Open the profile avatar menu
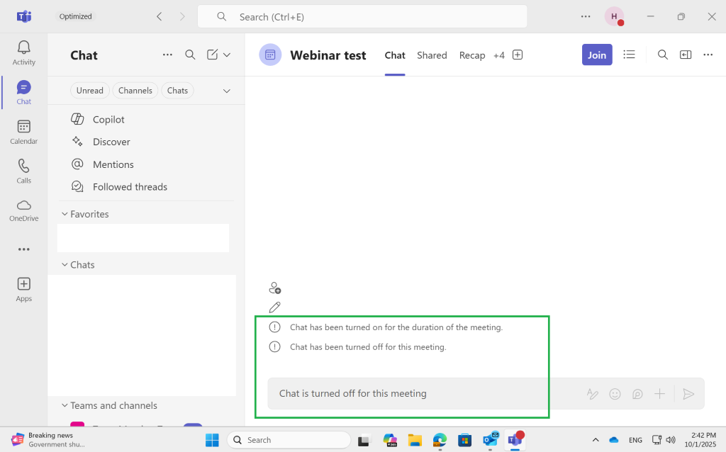The width and height of the screenshot is (726, 452). click(x=614, y=17)
